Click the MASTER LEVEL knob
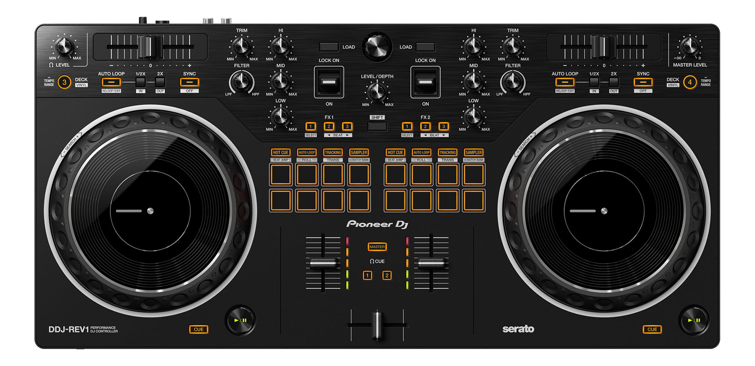The image size is (755, 366). pos(690,46)
